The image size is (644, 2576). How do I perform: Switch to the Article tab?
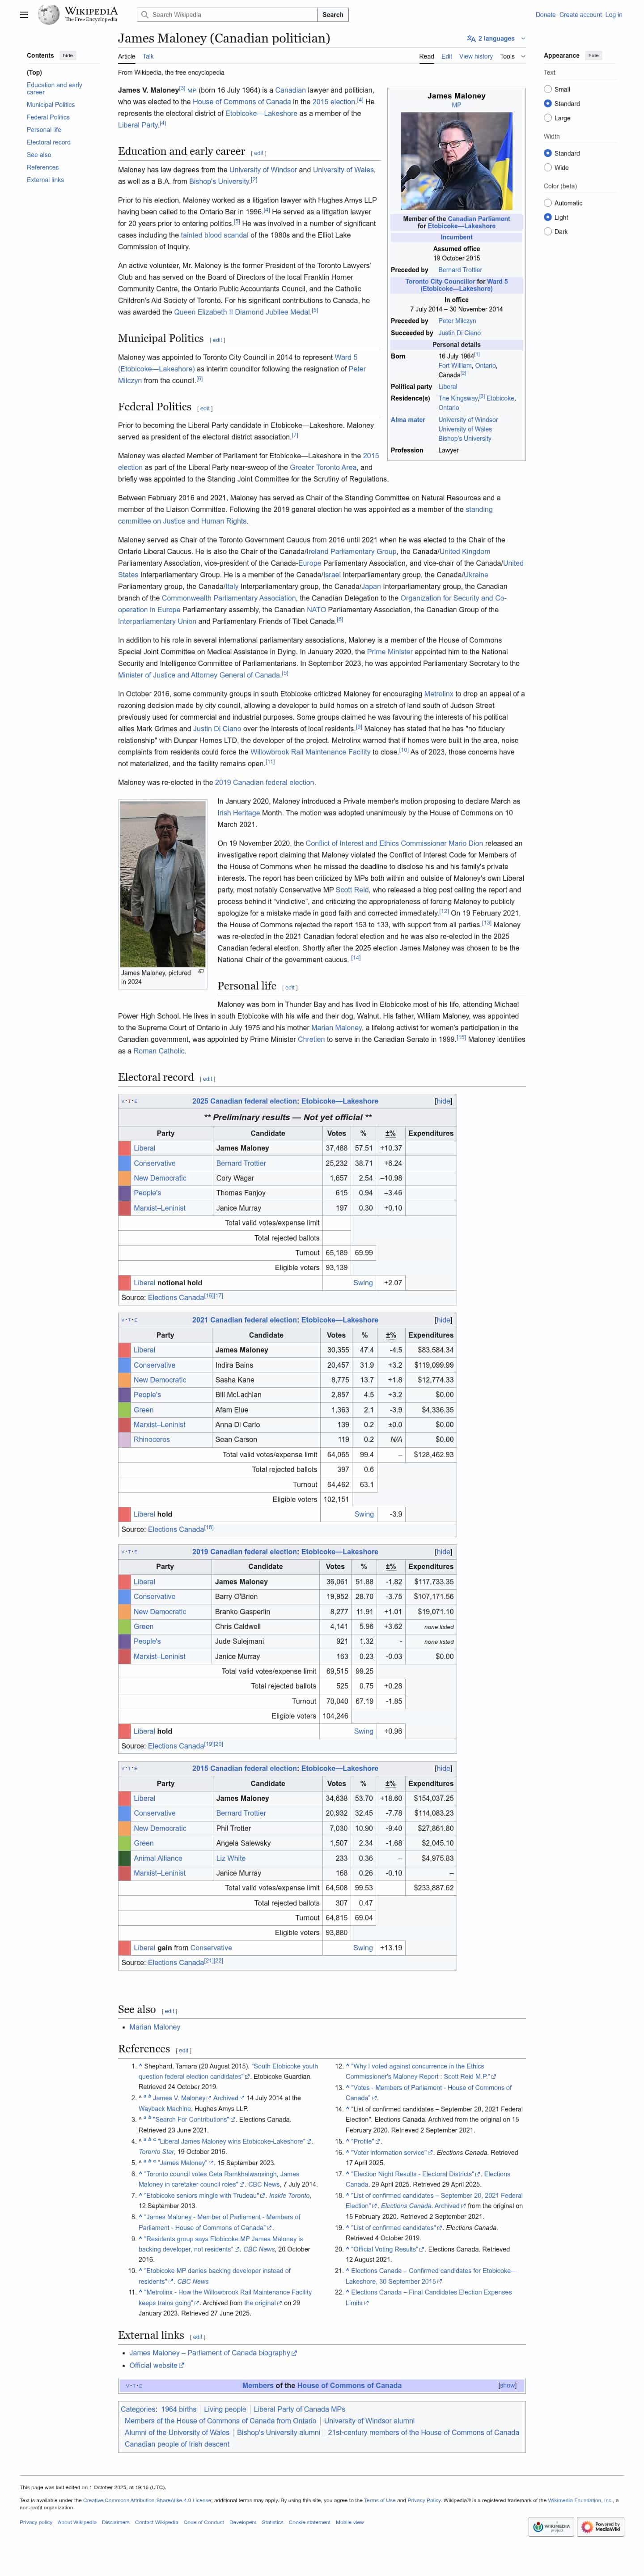pos(127,57)
